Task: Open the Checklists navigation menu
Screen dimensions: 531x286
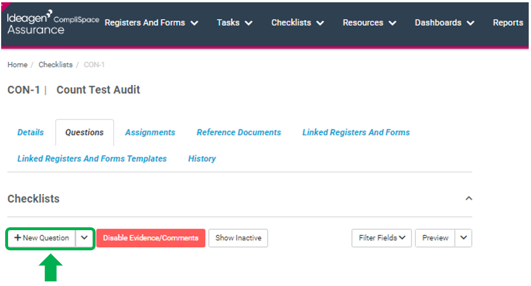Action: (x=297, y=22)
